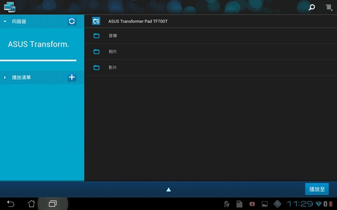
Task: Expand the bottom panel with up arrow
Action: (168, 190)
